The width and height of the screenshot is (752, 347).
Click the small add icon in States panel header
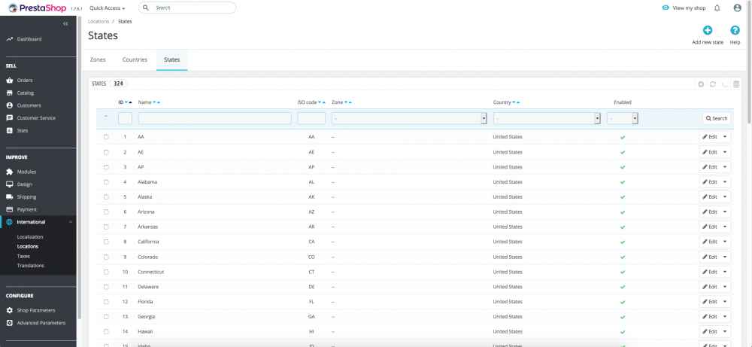tap(701, 84)
